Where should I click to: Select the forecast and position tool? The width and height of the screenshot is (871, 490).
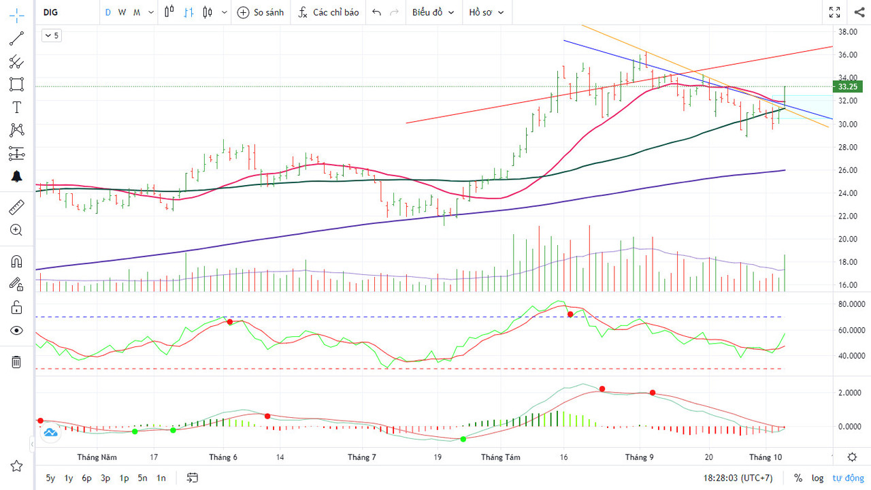point(16,153)
